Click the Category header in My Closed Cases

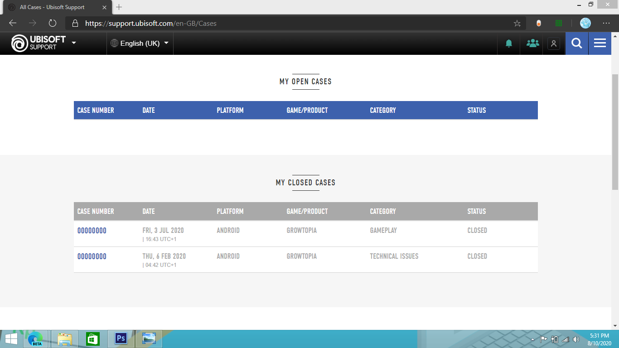coord(383,212)
